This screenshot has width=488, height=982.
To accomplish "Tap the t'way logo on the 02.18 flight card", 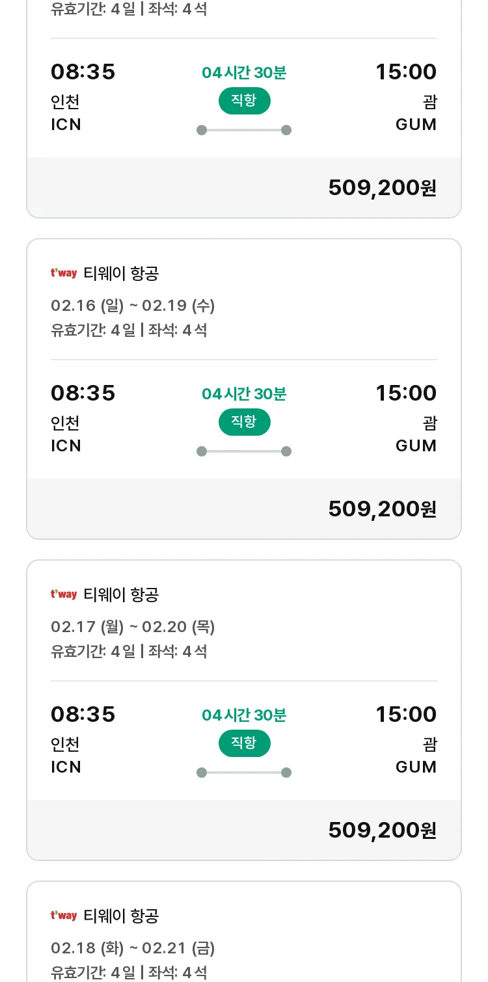I will 64,916.
